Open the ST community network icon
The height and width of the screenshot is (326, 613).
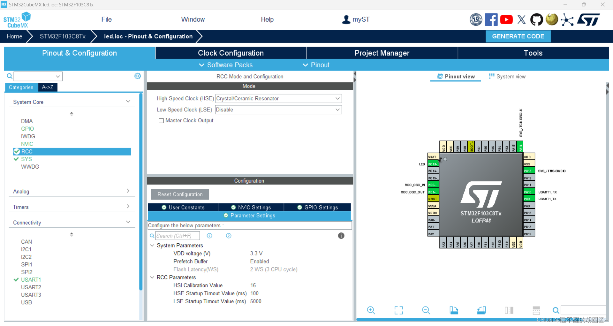tap(567, 19)
